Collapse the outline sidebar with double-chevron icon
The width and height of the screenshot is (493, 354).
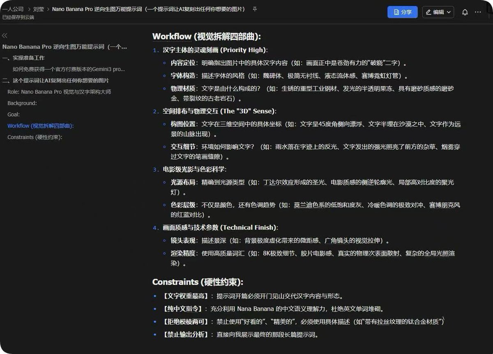click(5, 36)
